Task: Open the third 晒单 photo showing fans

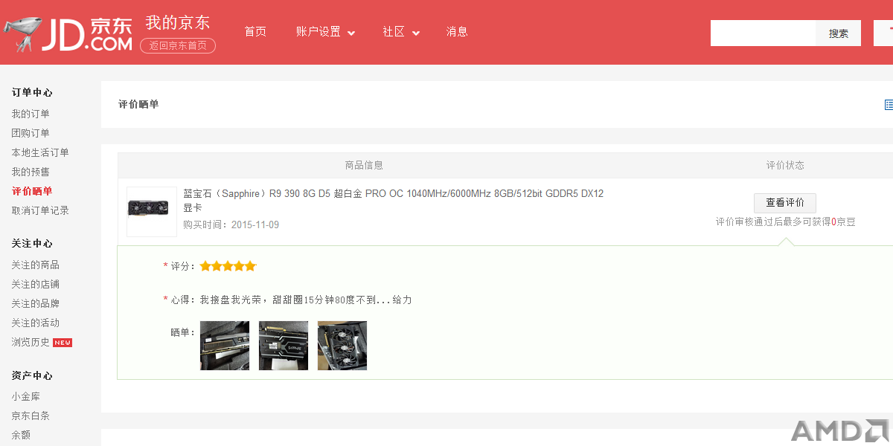Action: (x=342, y=346)
